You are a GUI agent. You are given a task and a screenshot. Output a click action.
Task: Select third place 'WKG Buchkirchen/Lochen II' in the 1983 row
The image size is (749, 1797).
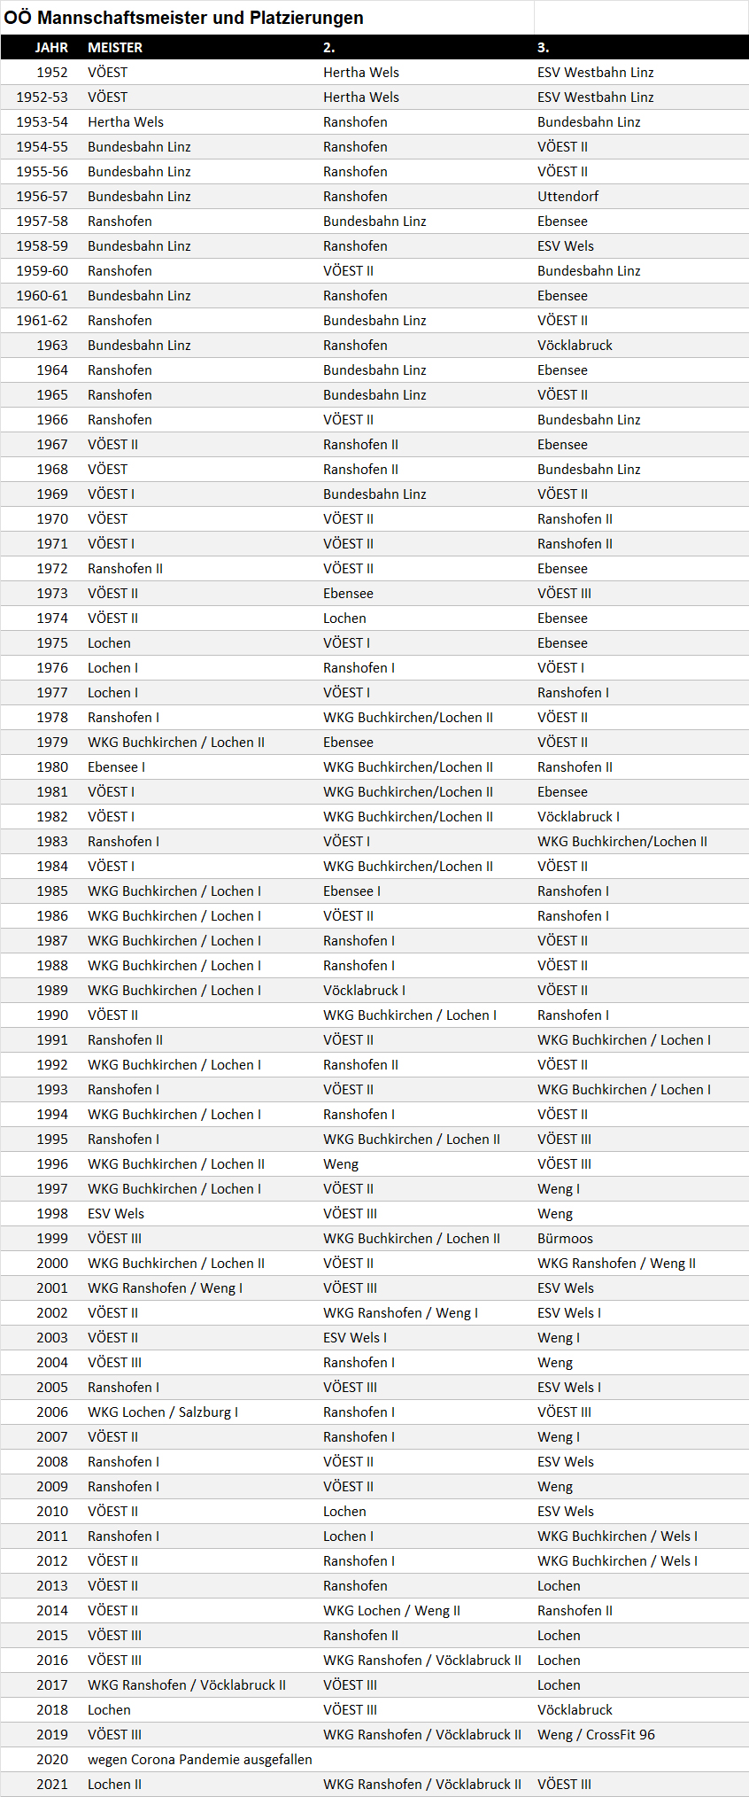point(622,842)
